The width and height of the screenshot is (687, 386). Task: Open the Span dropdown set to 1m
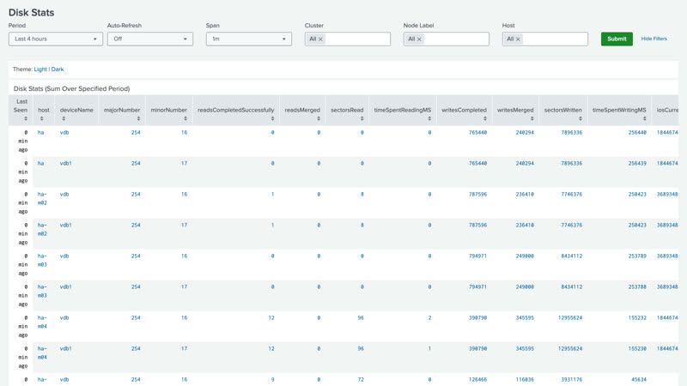248,39
